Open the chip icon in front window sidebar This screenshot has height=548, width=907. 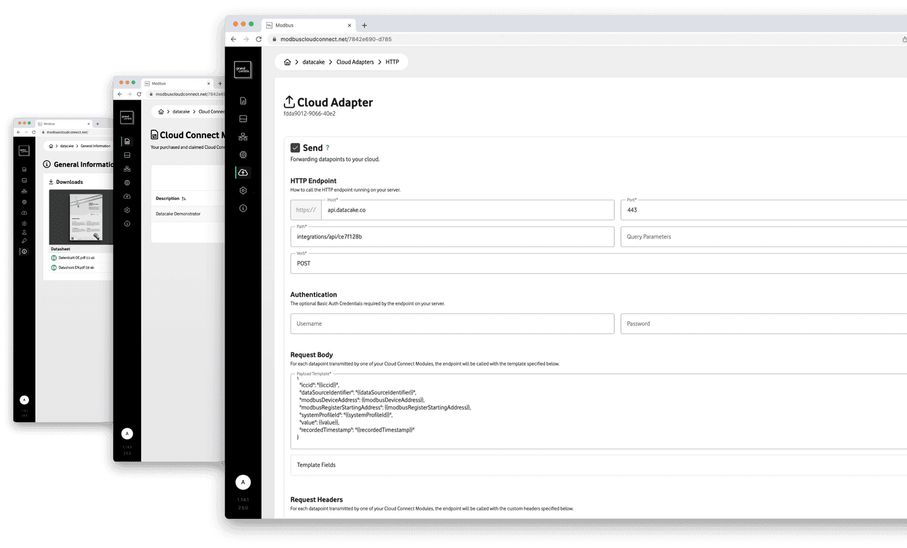243,155
